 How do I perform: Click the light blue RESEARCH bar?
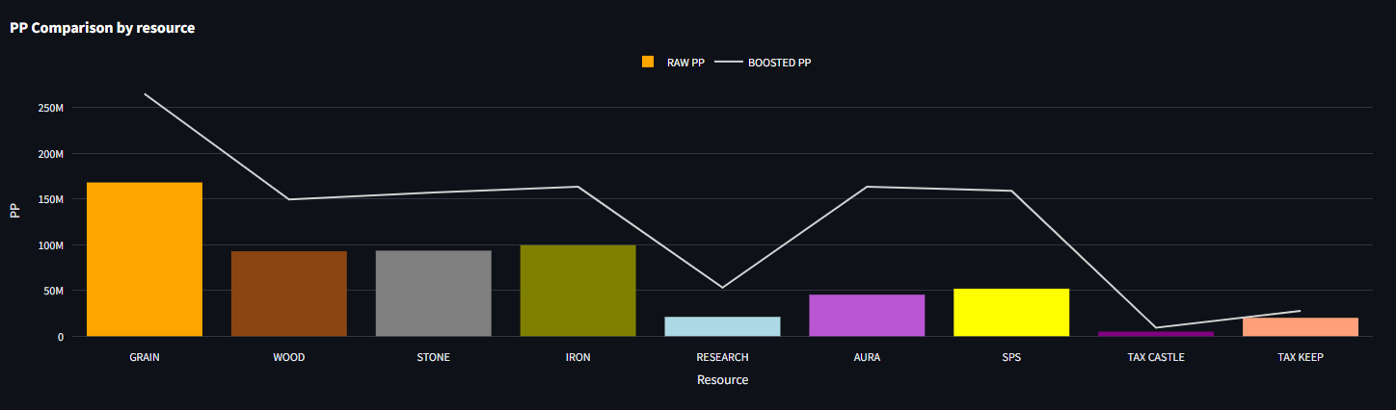[722, 326]
